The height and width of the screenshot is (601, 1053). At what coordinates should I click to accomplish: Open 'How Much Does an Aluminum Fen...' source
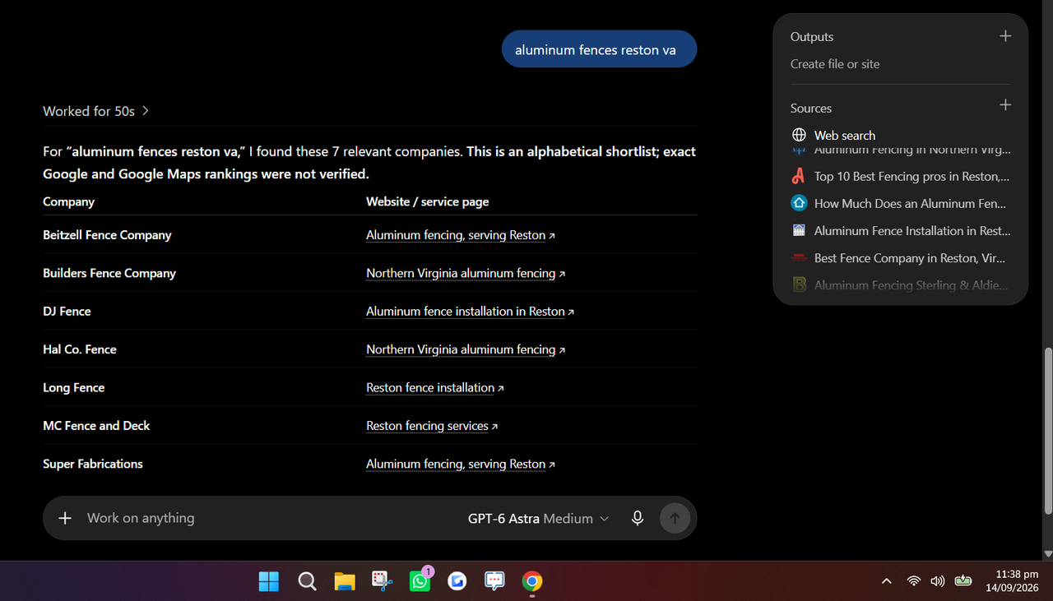pos(900,203)
